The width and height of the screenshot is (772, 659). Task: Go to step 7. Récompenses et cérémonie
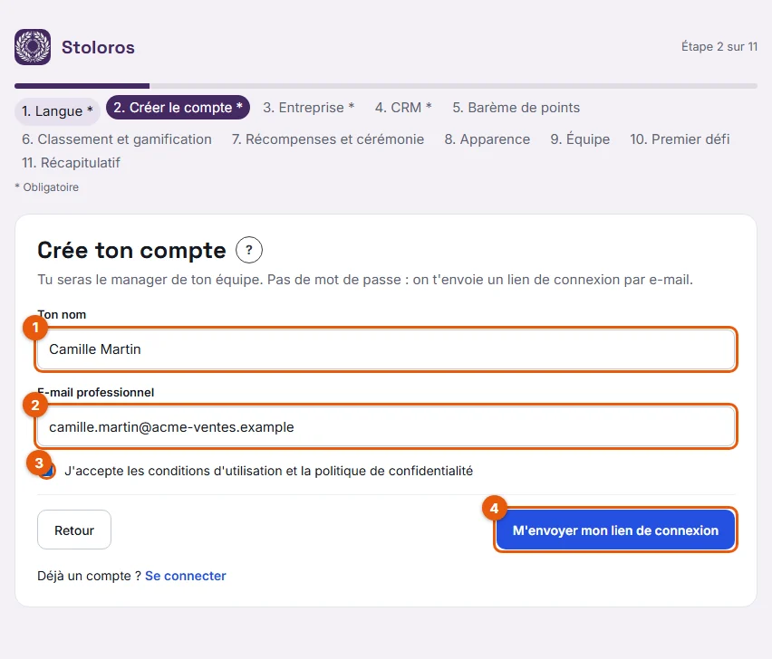coord(328,139)
